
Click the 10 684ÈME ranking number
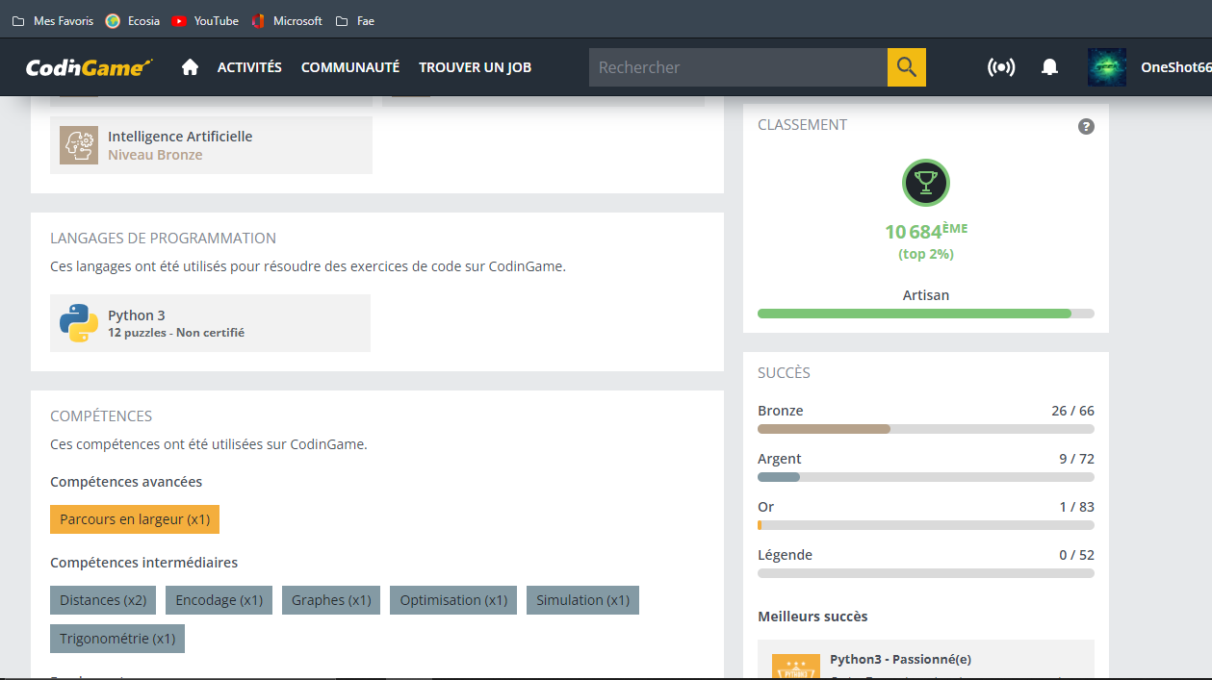926,231
